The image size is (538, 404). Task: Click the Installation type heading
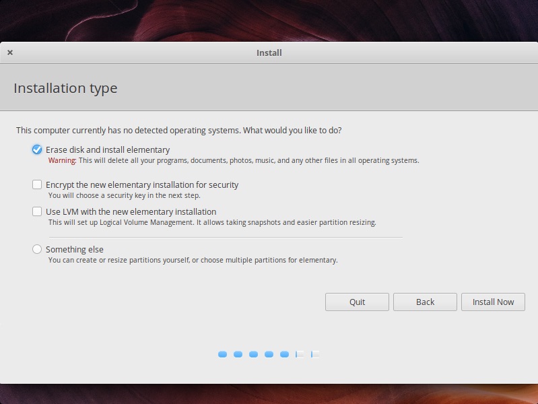pyautogui.click(x=65, y=88)
